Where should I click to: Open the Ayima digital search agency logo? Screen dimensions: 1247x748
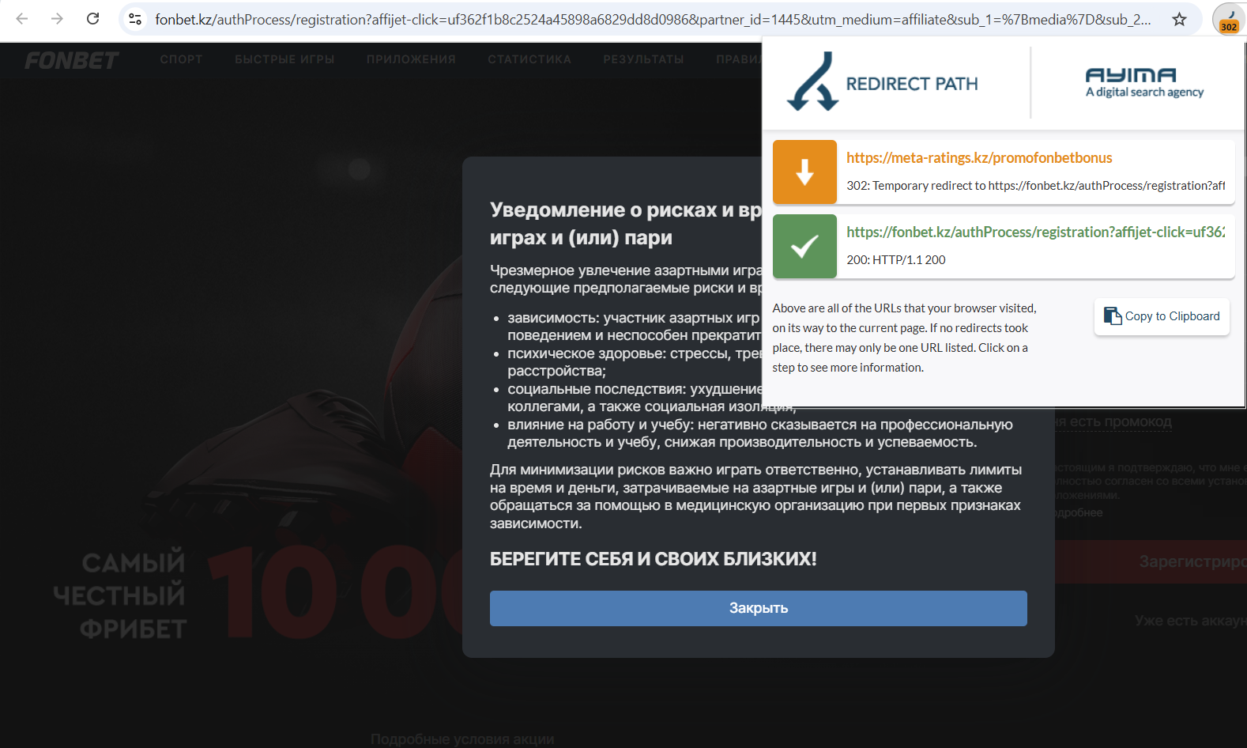pos(1144,82)
